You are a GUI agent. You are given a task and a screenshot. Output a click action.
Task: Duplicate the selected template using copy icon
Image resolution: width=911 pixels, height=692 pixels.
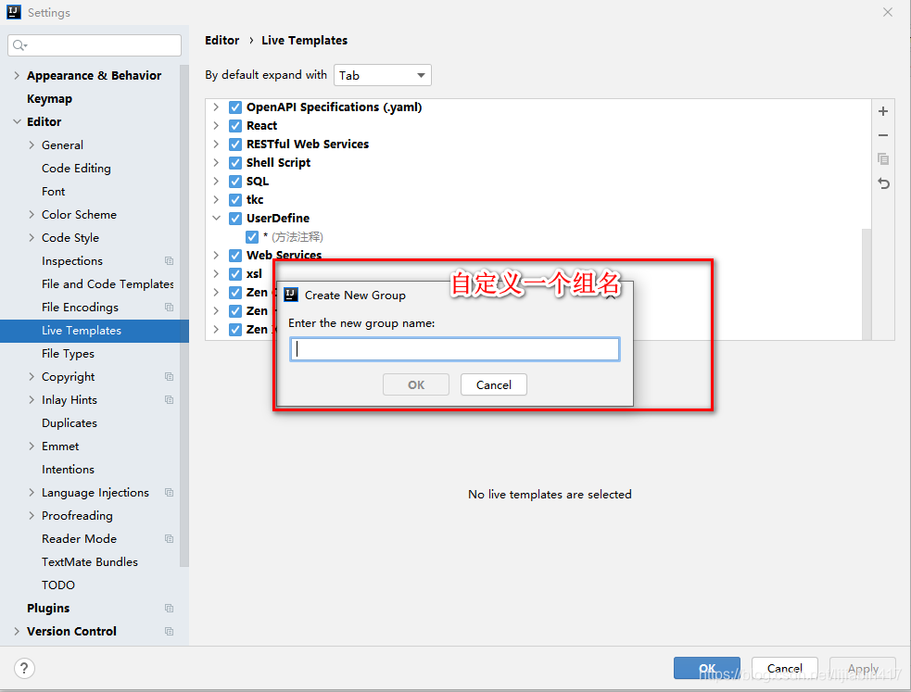[x=883, y=159]
